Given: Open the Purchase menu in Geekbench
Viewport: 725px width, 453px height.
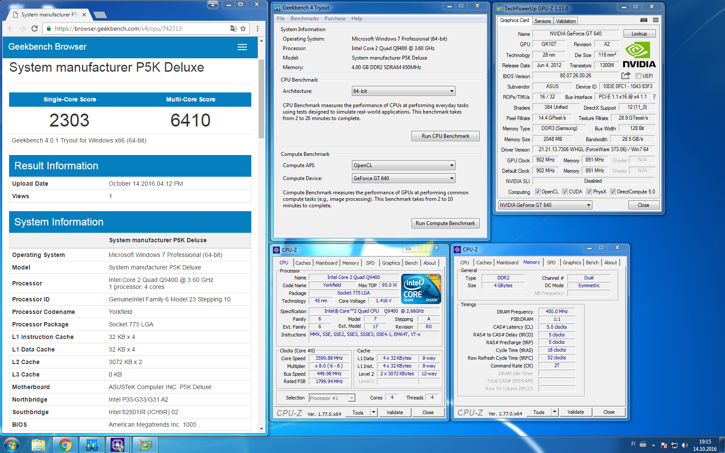Looking at the screenshot, I should click(335, 19).
